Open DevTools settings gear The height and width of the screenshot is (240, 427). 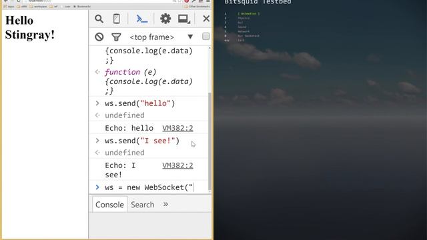(x=165, y=19)
